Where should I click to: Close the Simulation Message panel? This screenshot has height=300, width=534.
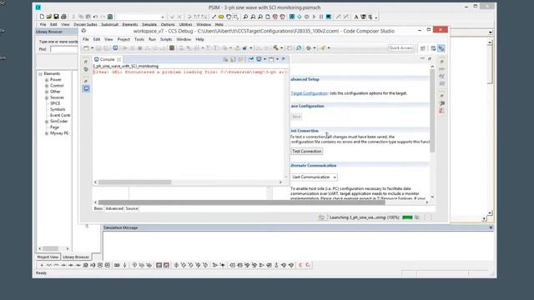click(x=491, y=227)
